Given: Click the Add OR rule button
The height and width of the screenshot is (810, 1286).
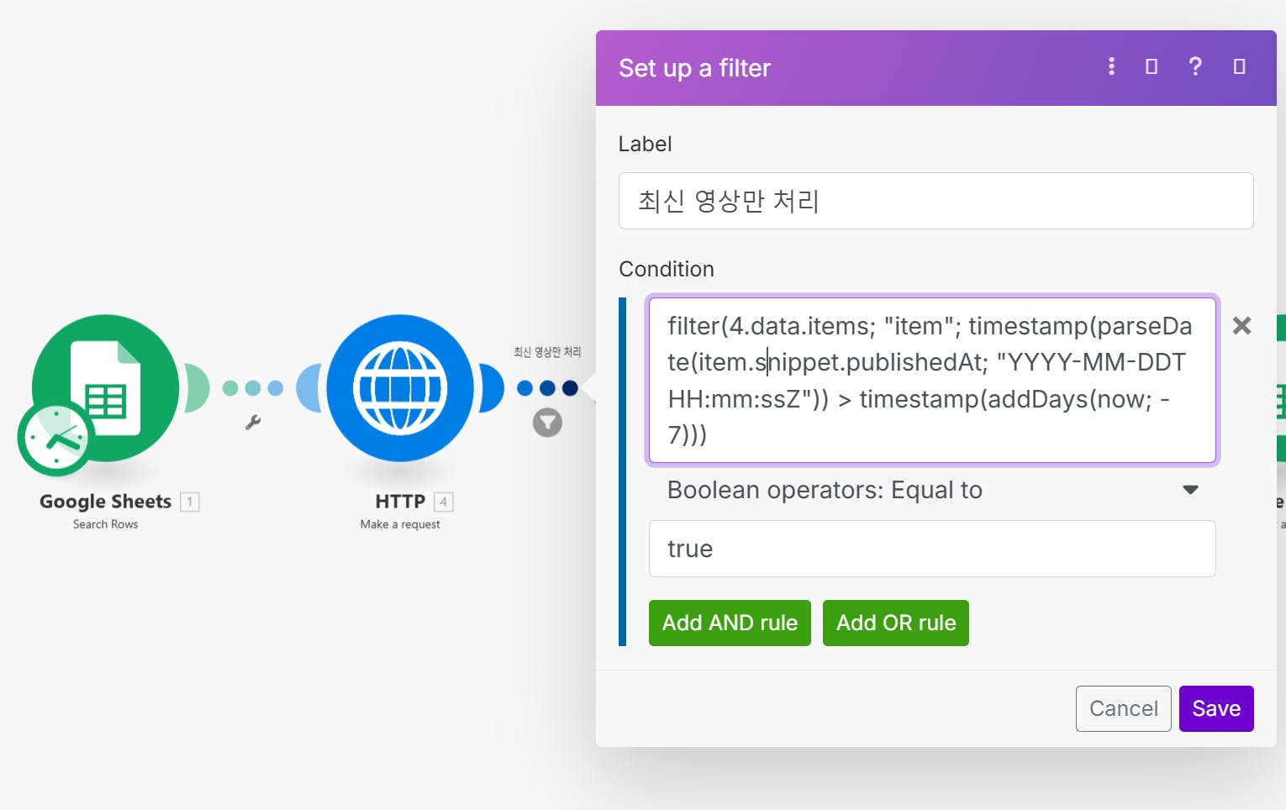Looking at the screenshot, I should pos(895,623).
